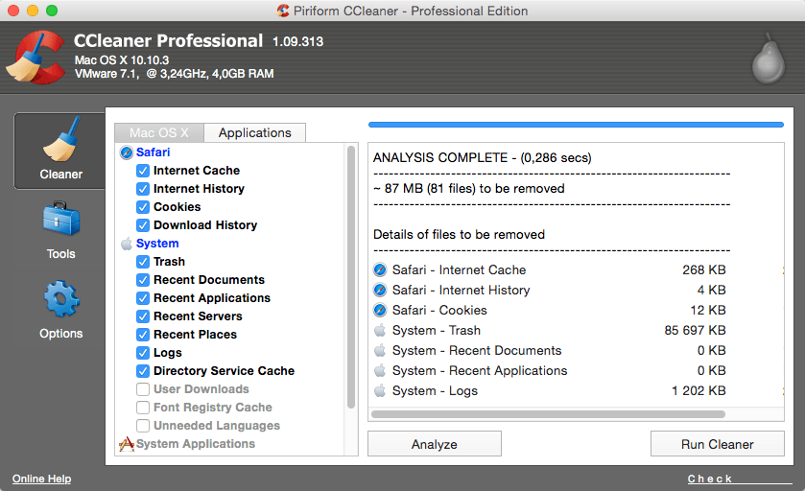Viewport: 805px width, 491px height.
Task: Toggle the Directory Service Cache checkbox
Action: point(143,371)
